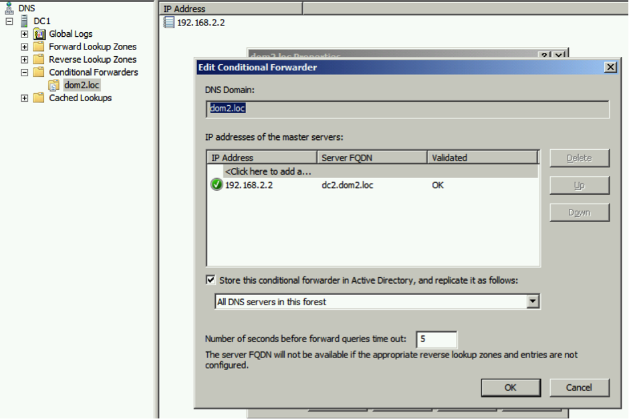The image size is (629, 419).
Task: Click OK to save the forwarder
Action: [511, 388]
